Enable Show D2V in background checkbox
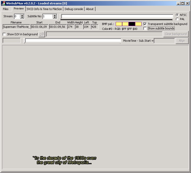 click(x=4, y=34)
